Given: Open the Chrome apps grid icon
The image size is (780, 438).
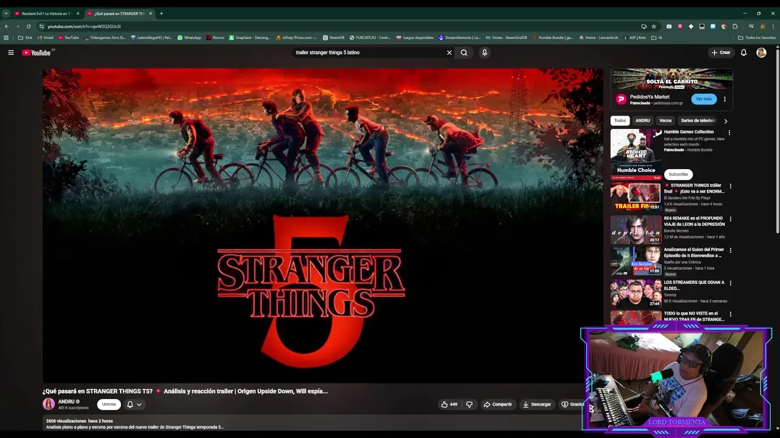Looking at the screenshot, I should (7, 38).
